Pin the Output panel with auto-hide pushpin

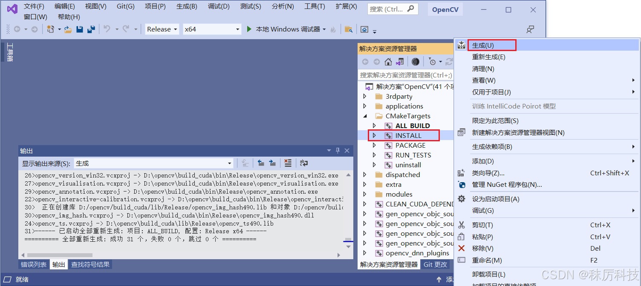click(338, 151)
